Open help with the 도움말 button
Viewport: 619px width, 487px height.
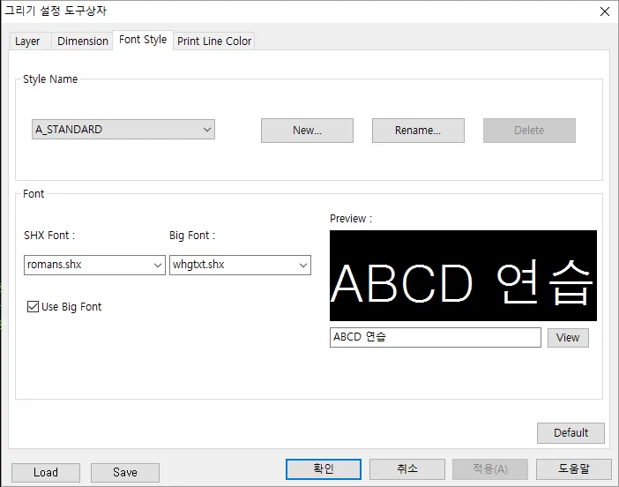(x=574, y=469)
